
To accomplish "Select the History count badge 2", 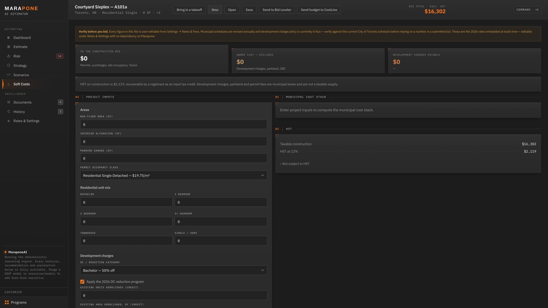I will click(x=60, y=112).
